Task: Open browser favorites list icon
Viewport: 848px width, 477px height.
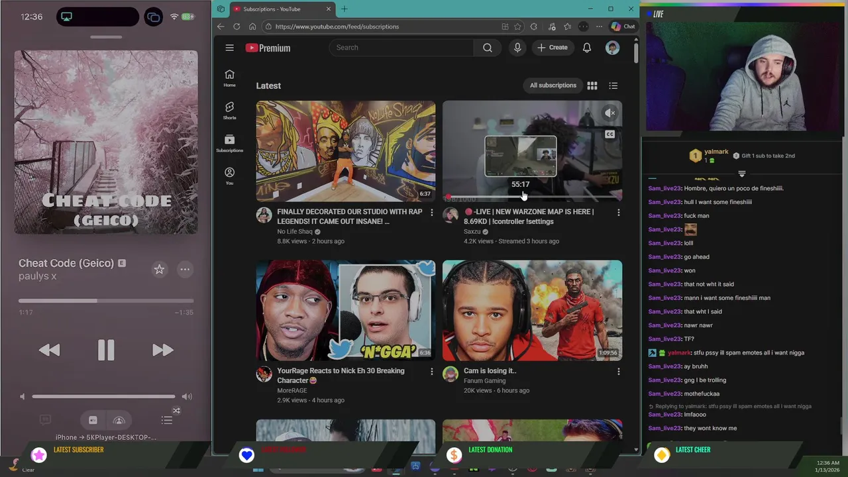Action: point(568,26)
